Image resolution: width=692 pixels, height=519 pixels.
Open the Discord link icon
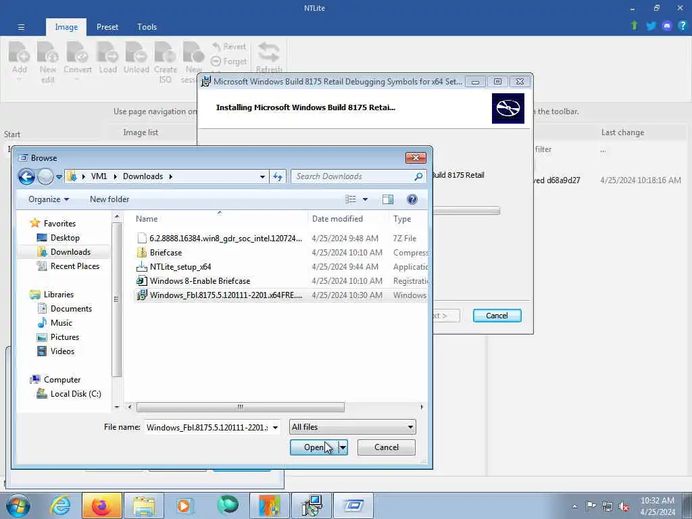point(667,26)
